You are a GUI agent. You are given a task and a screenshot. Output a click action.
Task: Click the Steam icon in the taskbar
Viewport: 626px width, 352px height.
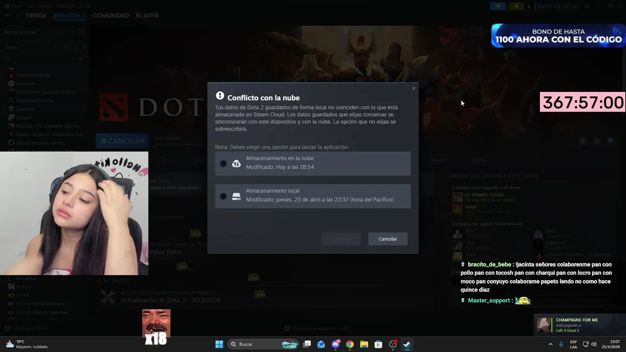[x=407, y=344]
